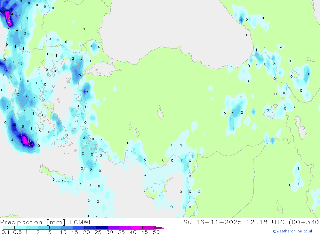320x234 pixels.
Task: Click the map precipitation value '25'
Action: [14, 125]
